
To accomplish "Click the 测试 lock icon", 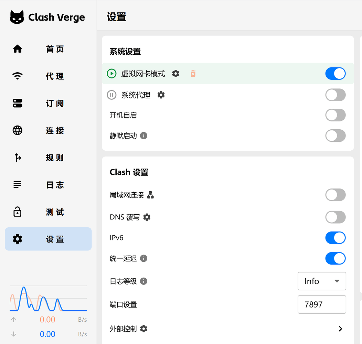I will tap(18, 212).
